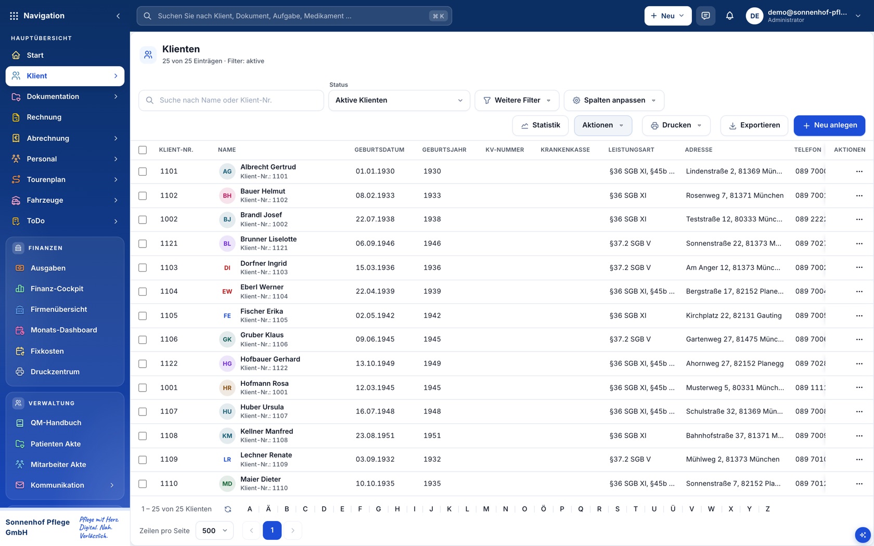Check the Lechner Renate row checkbox

(x=143, y=460)
